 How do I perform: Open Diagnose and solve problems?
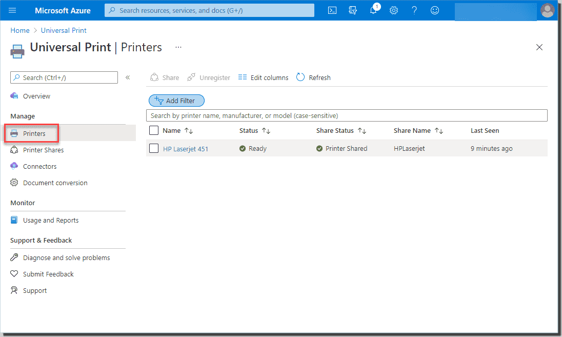(x=14, y=257)
